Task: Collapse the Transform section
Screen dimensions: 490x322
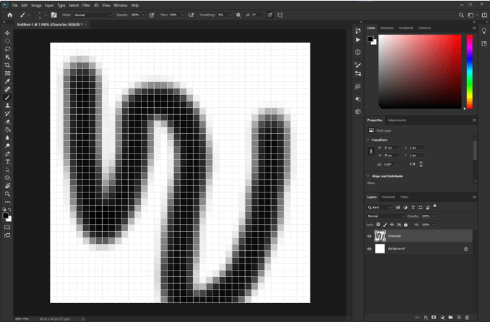Action: pyautogui.click(x=368, y=140)
